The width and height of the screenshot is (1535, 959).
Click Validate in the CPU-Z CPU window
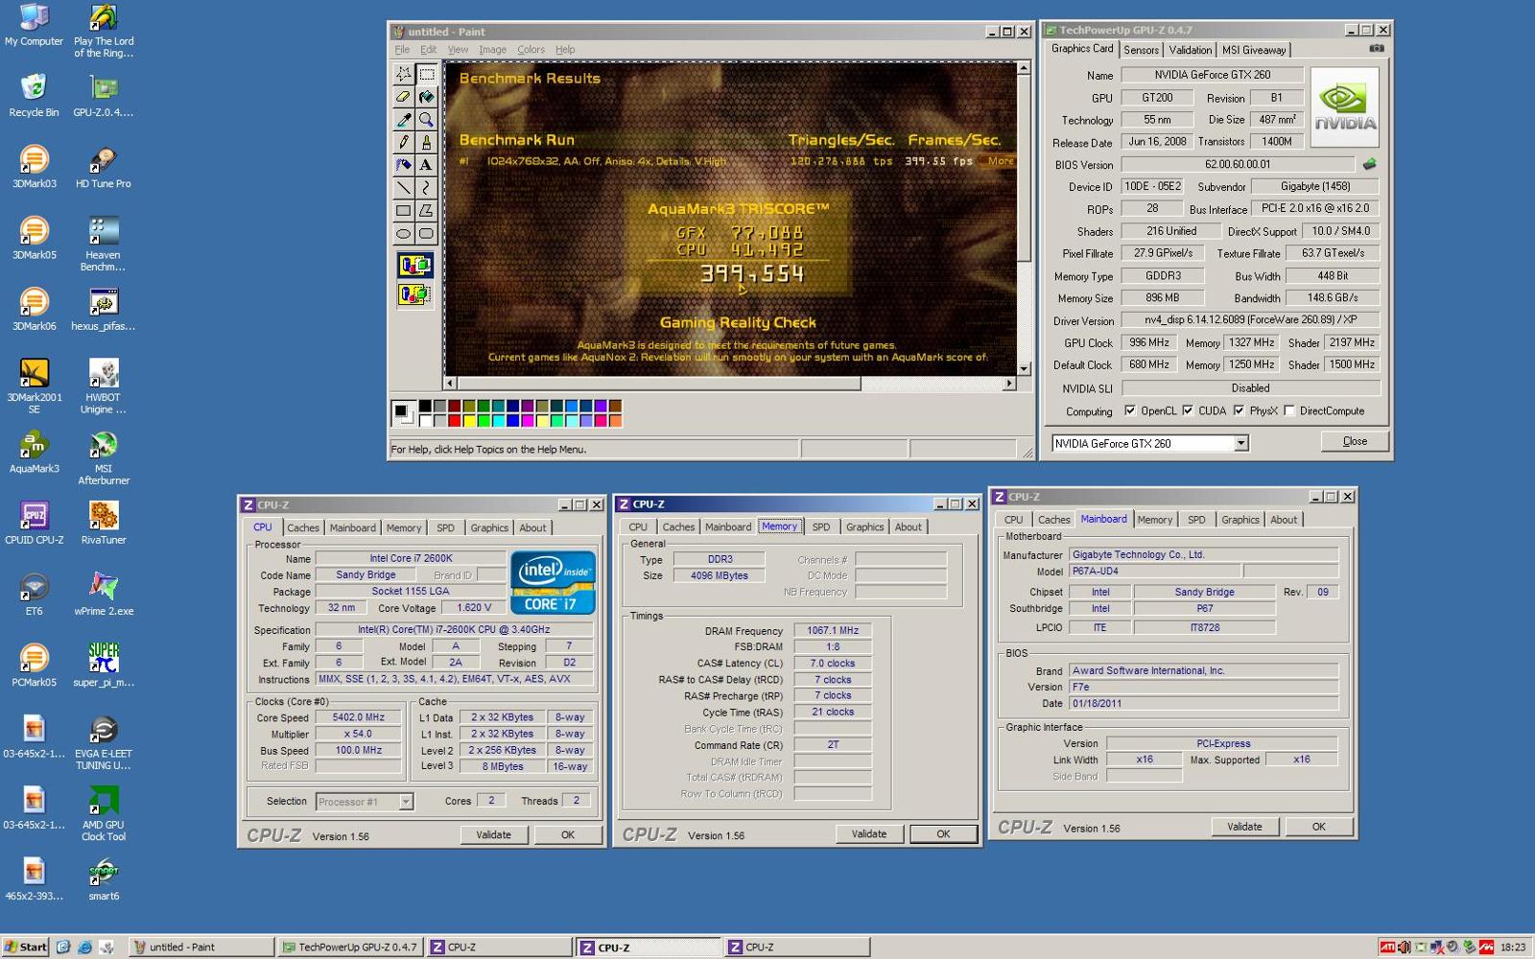(x=493, y=834)
